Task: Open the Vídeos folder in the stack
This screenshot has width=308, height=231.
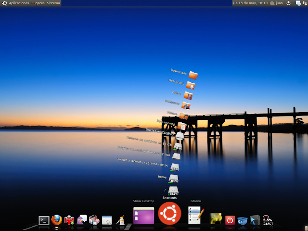Action: coord(188,96)
